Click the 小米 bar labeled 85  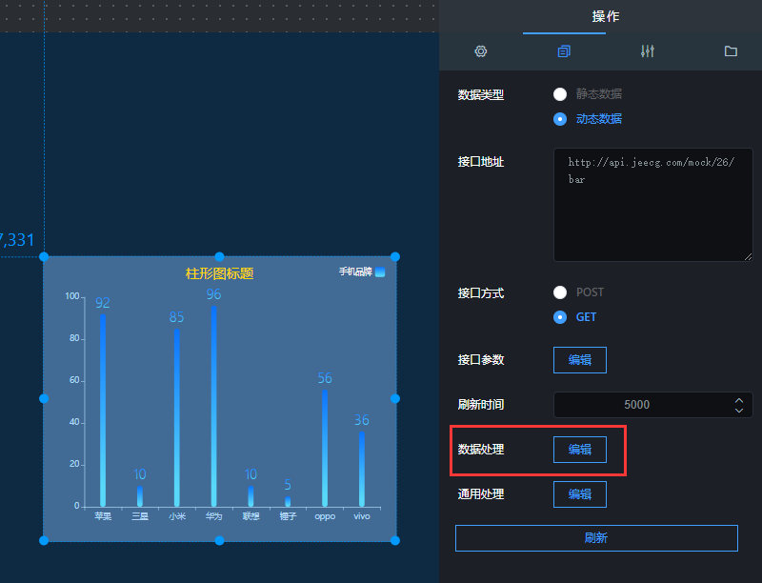177,418
